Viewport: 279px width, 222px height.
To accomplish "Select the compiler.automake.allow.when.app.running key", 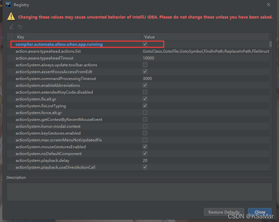I will [59, 44].
